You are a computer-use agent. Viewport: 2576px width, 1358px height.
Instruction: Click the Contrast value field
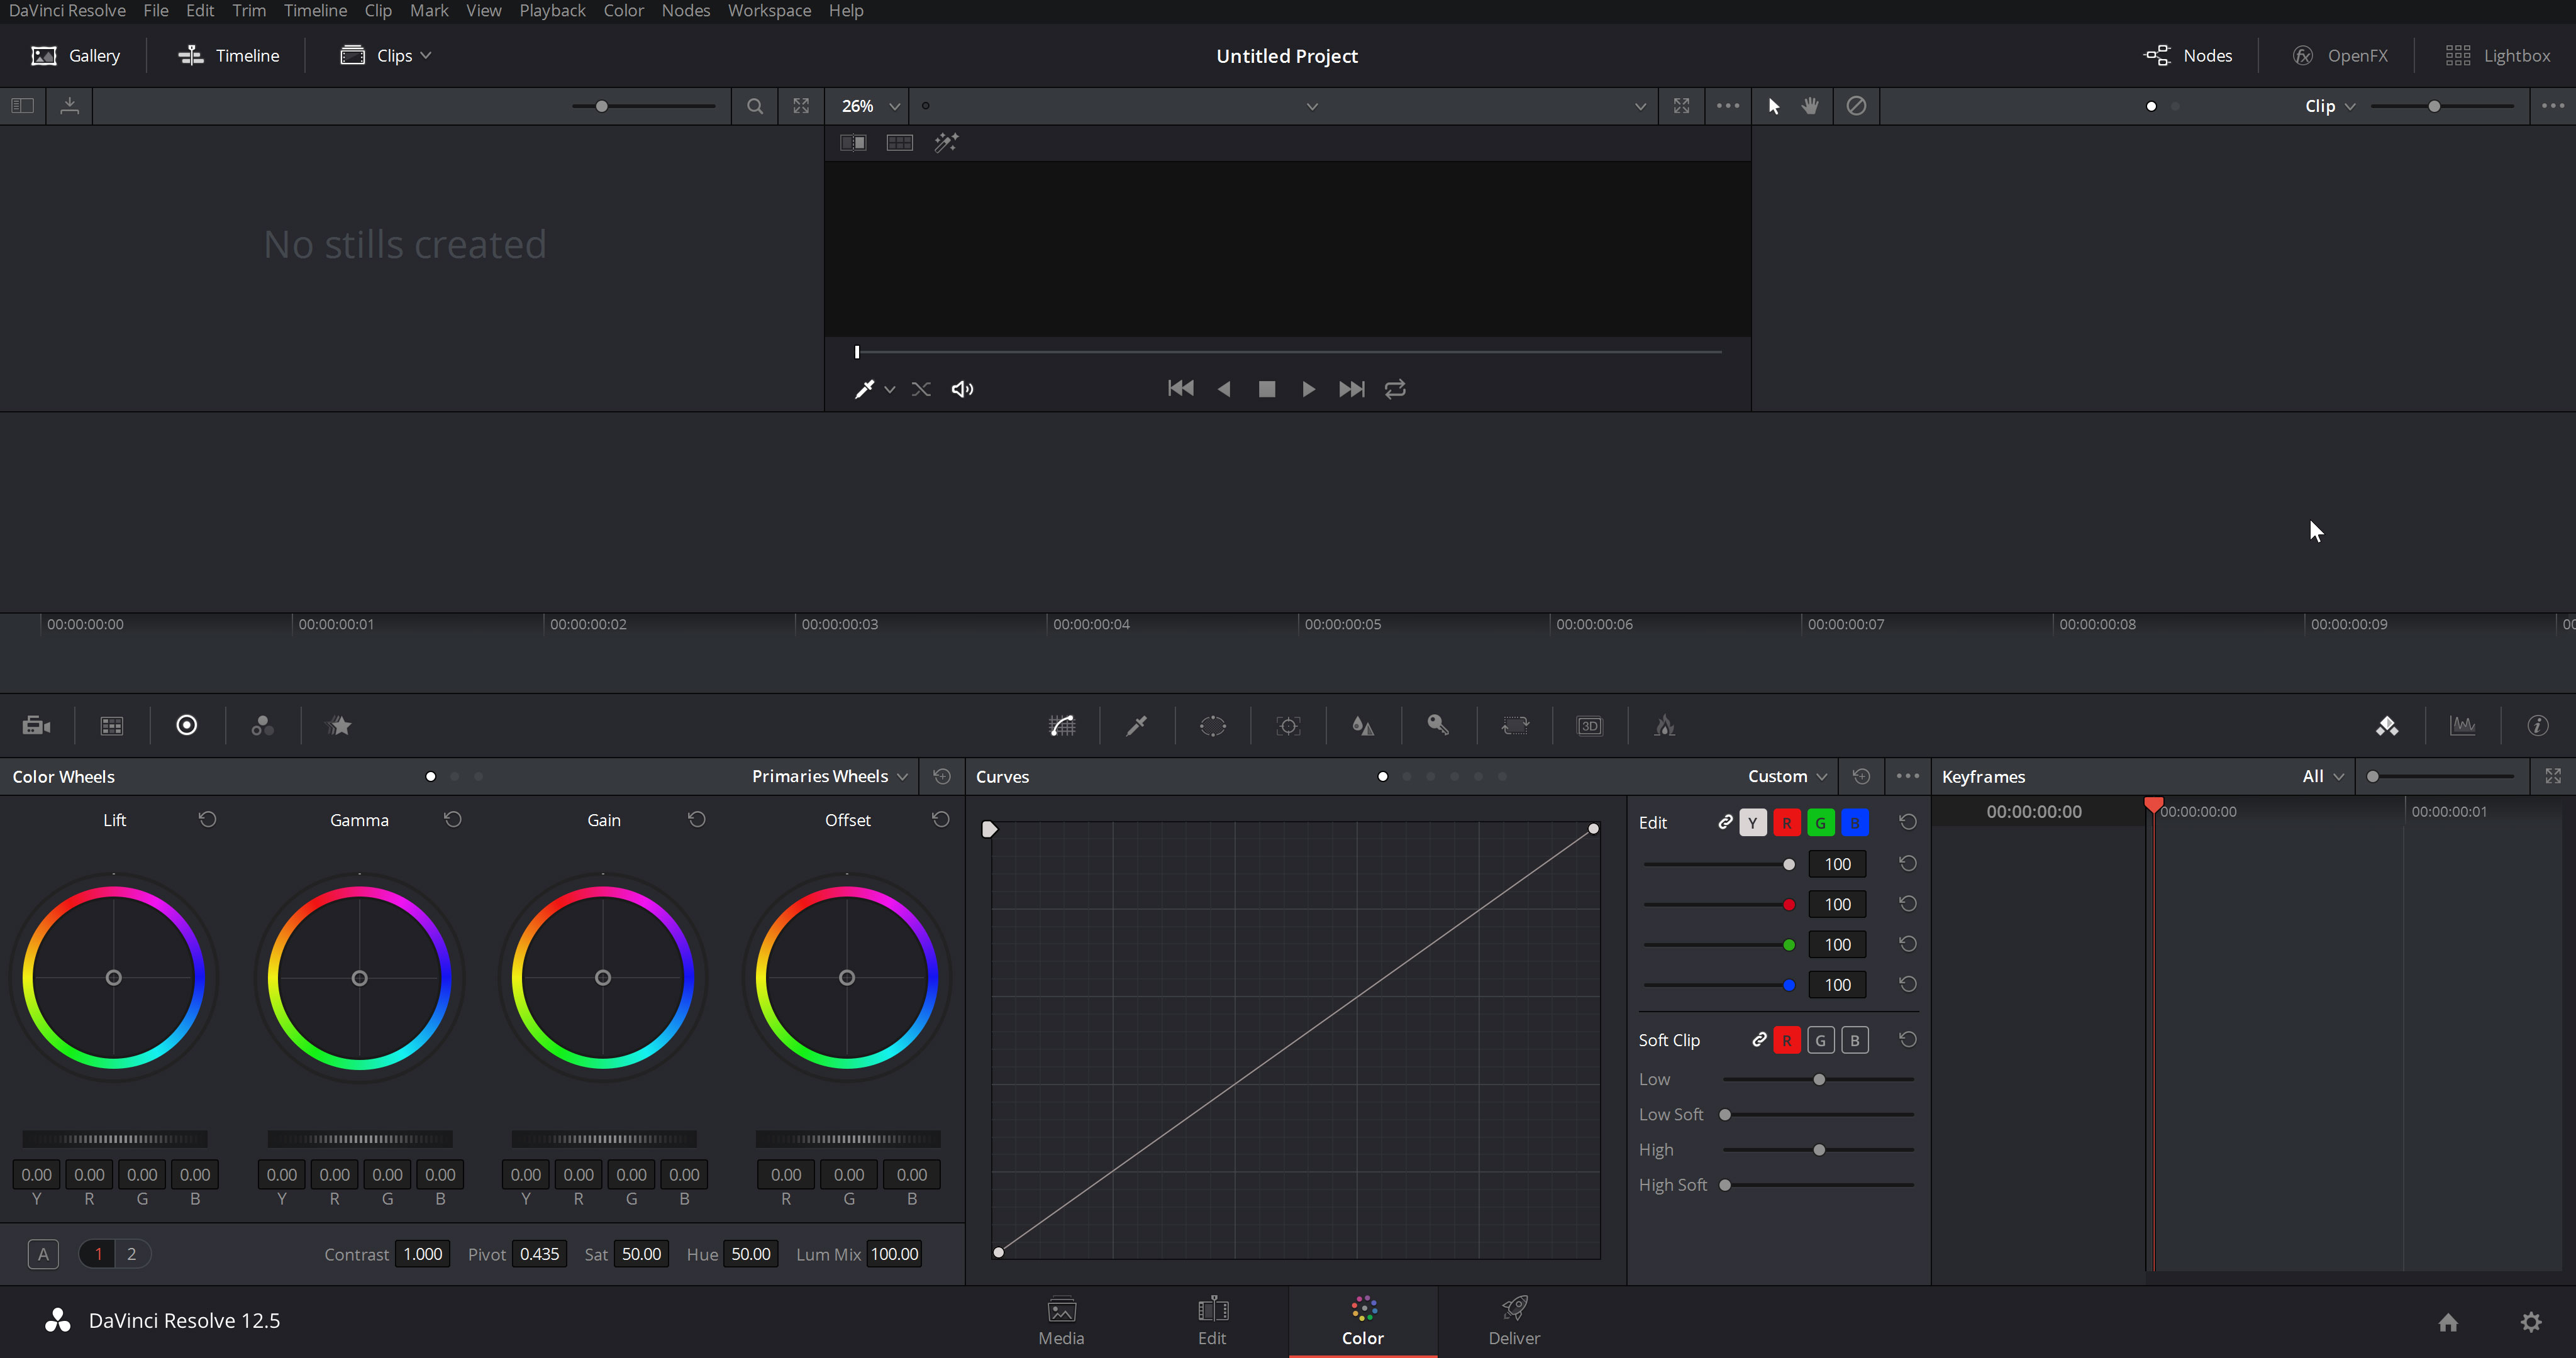tap(423, 1255)
